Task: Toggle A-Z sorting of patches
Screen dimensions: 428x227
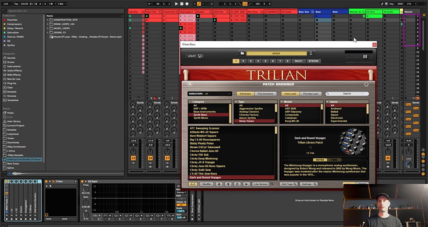Action: tap(193, 184)
